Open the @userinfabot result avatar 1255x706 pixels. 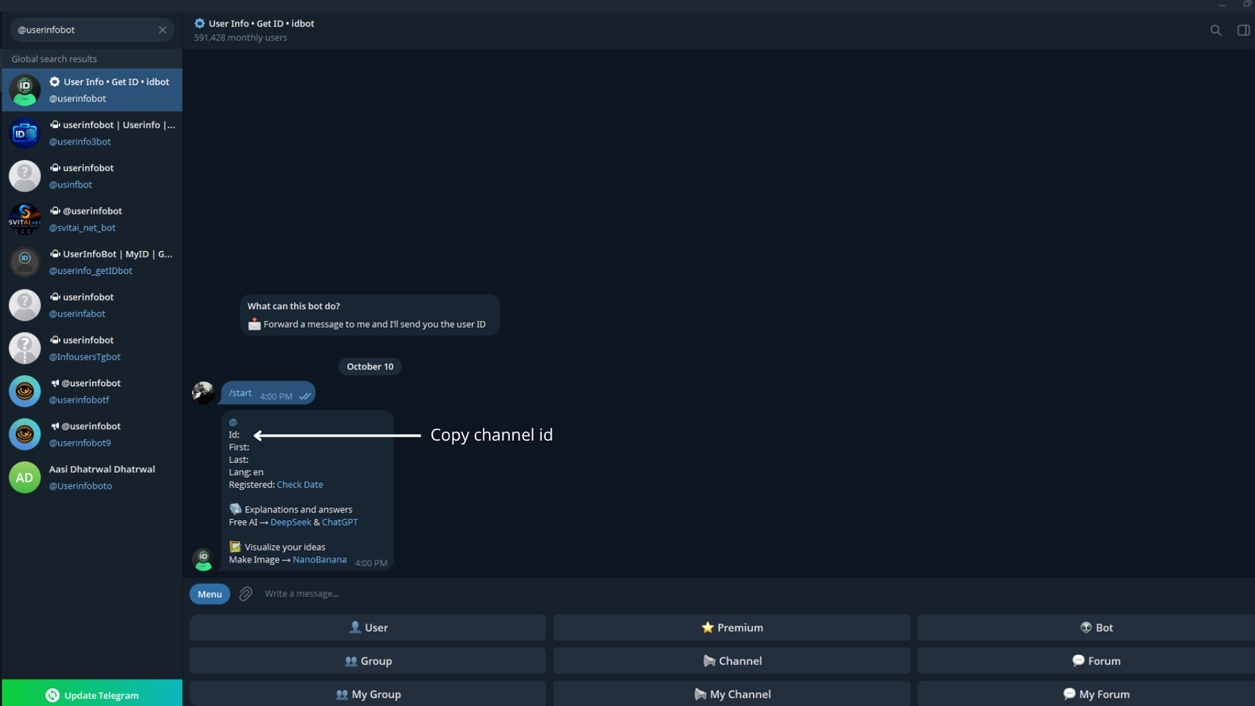[x=24, y=305]
